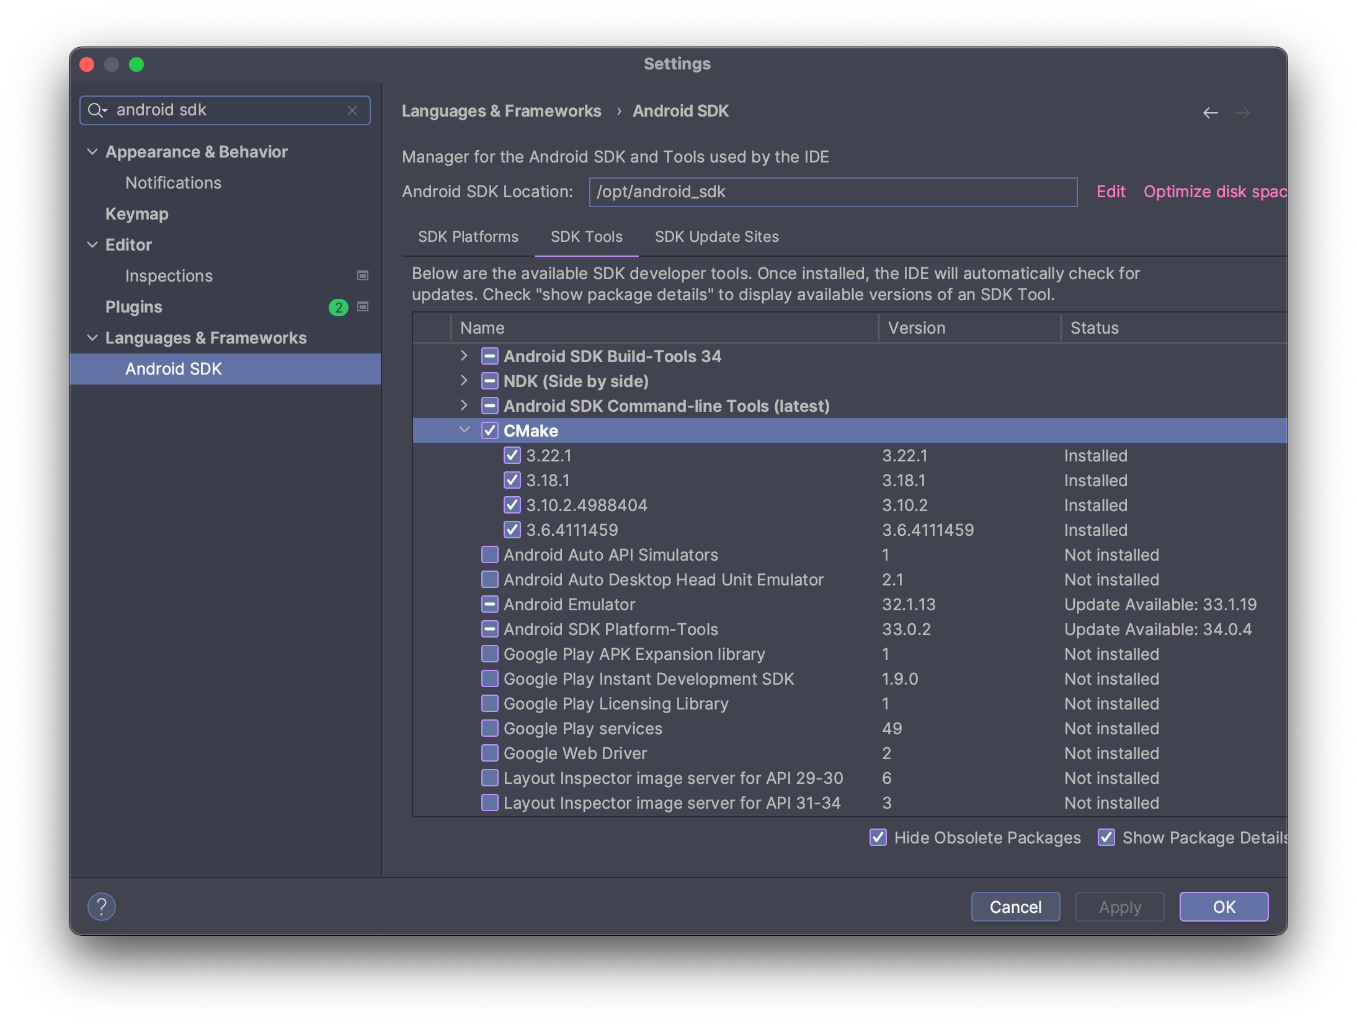The image size is (1357, 1027).
Task: Uncheck CMake version 3.18.1
Action: click(512, 480)
